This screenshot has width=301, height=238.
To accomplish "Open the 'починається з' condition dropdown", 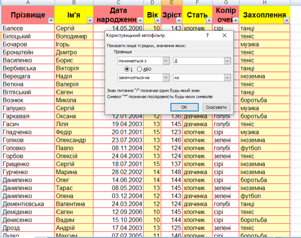I will [x=166, y=61].
